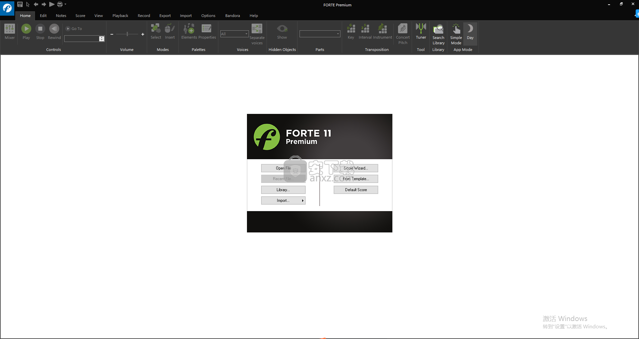
Task: Open the Record ribbon tab
Action: (144, 16)
